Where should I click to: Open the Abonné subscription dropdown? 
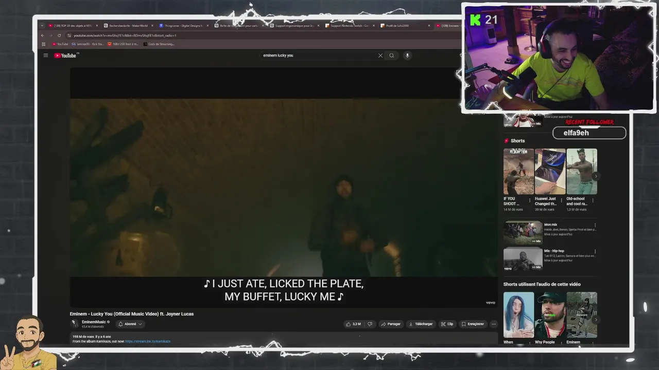(x=130, y=324)
